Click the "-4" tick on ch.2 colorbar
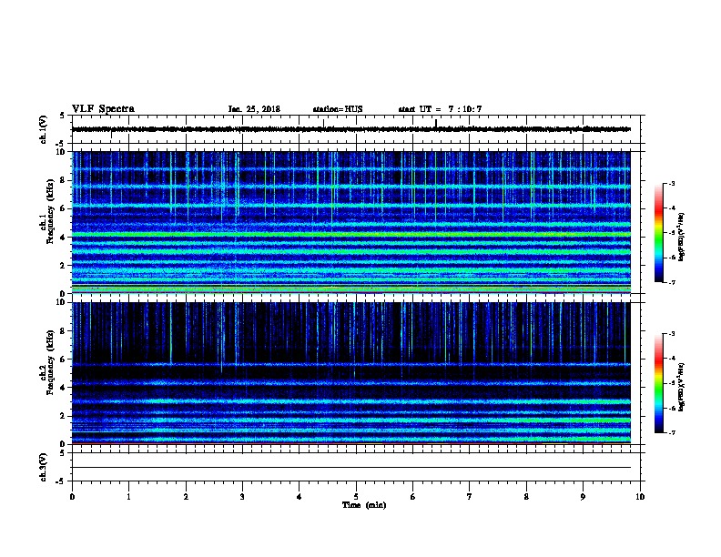This screenshot has width=721, height=557. click(671, 359)
